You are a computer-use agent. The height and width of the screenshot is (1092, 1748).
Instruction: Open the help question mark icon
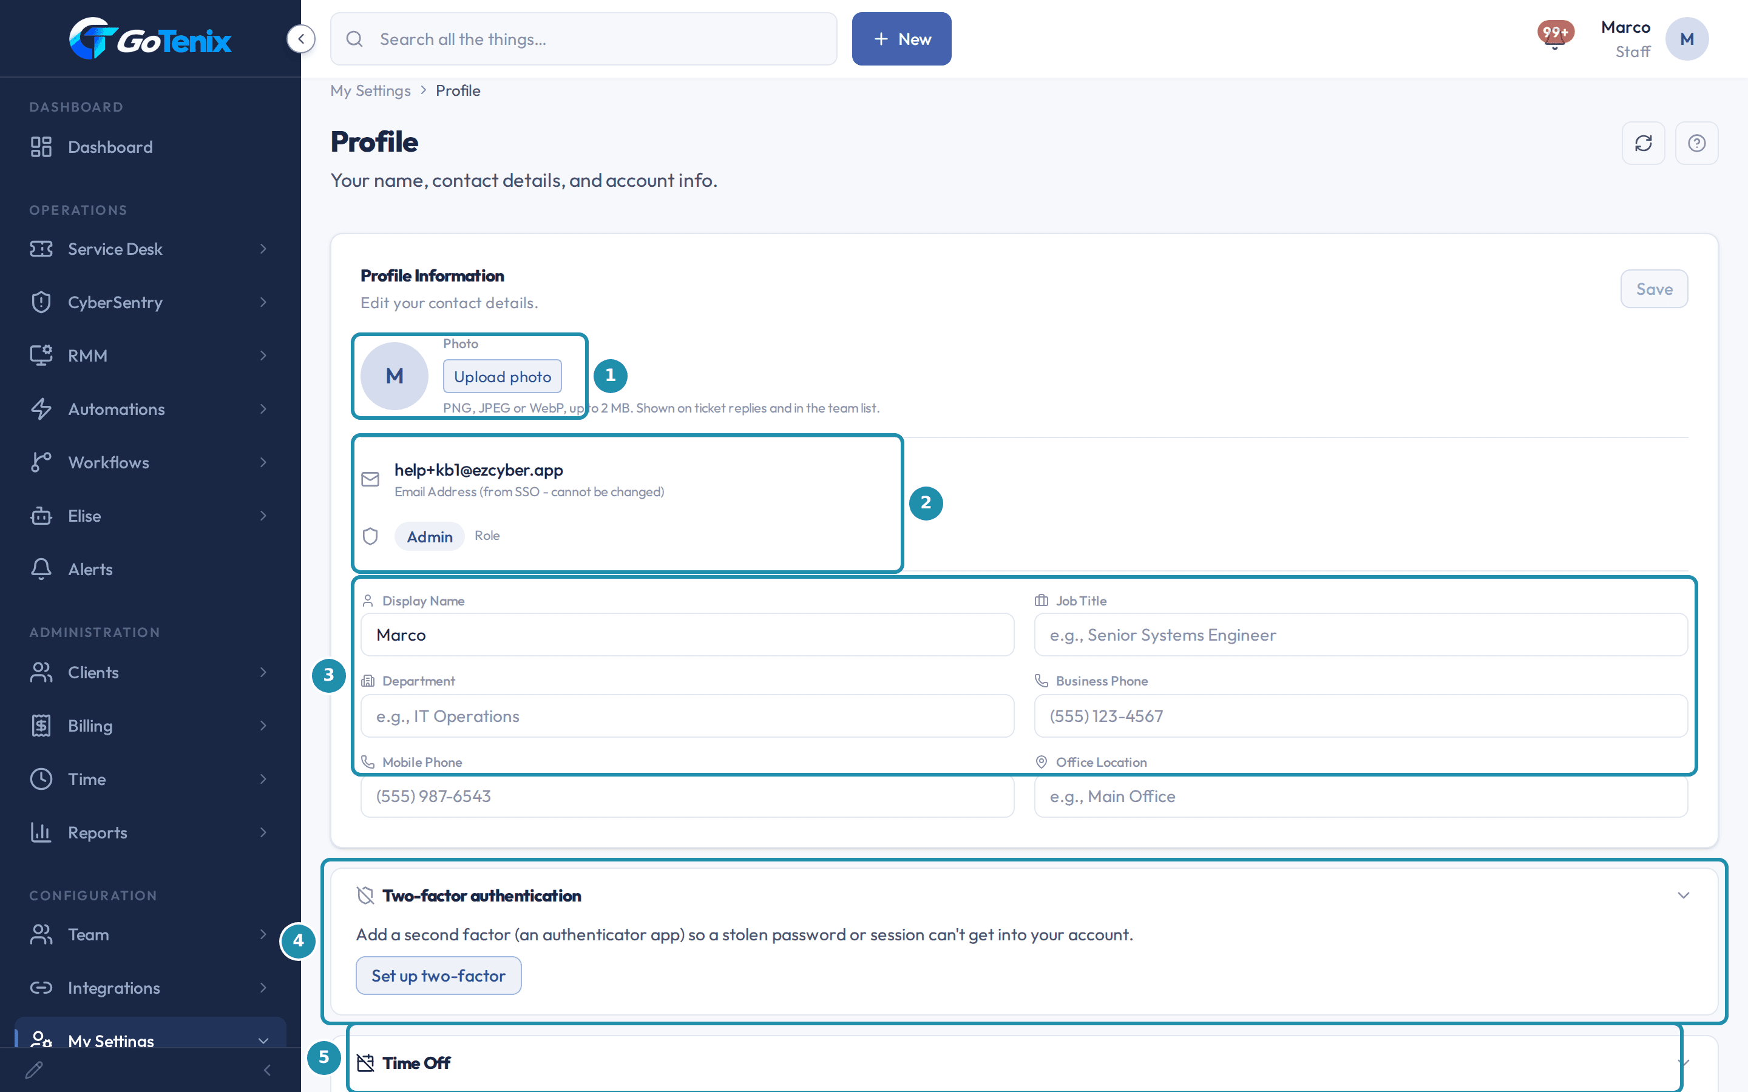(1697, 143)
